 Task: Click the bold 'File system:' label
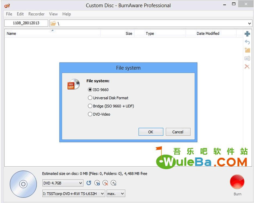[x=98, y=81]
